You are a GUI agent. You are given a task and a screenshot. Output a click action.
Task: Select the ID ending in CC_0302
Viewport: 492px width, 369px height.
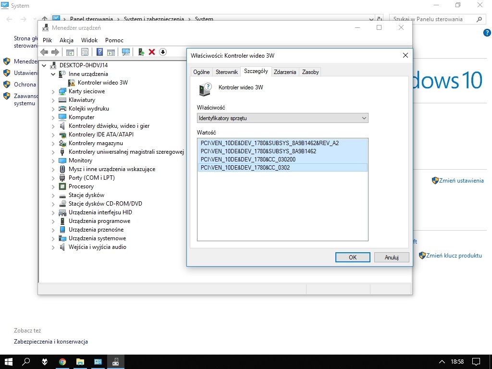pos(283,168)
